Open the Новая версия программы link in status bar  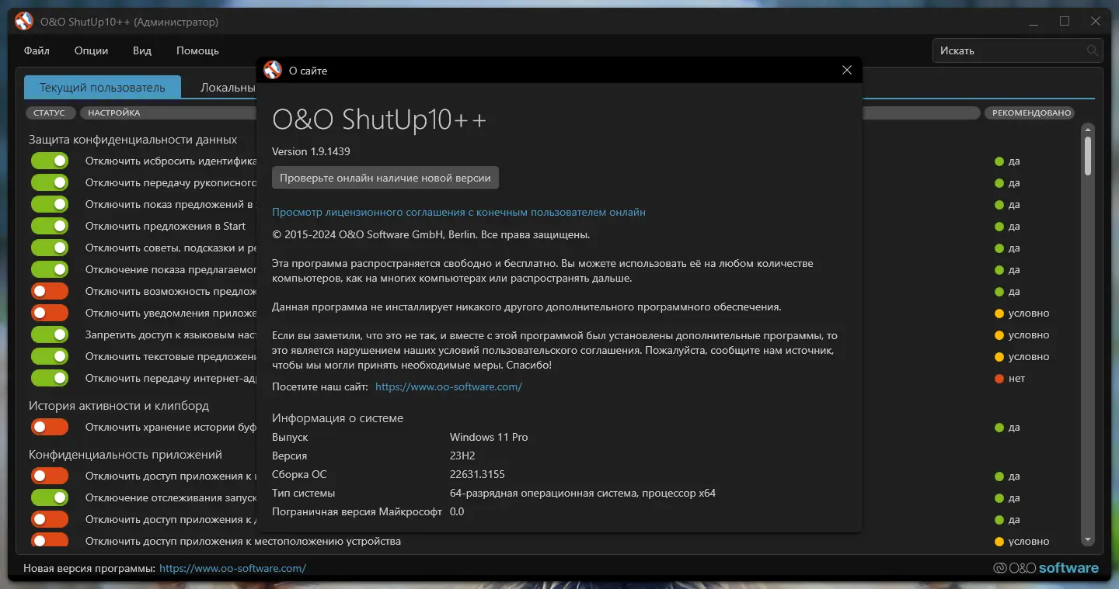[x=232, y=568]
